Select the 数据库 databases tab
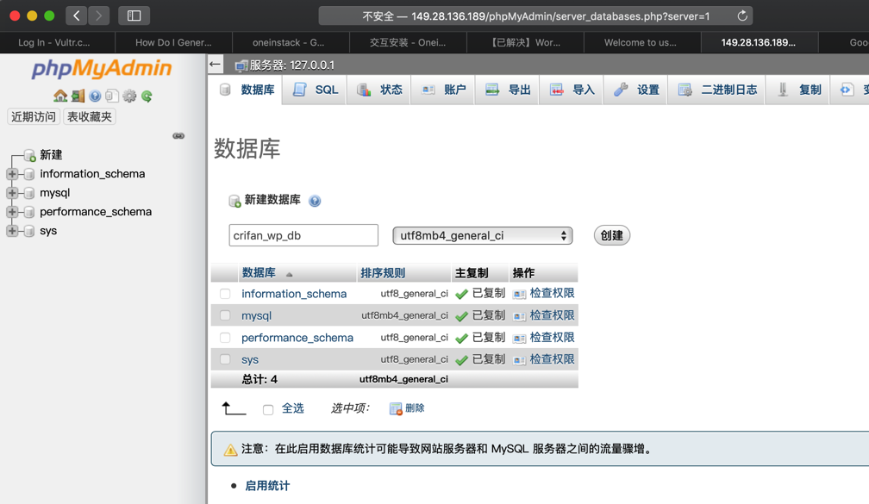 pos(247,90)
